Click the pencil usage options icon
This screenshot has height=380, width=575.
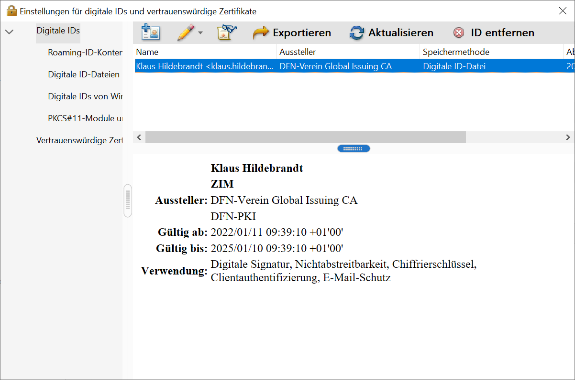(185, 32)
